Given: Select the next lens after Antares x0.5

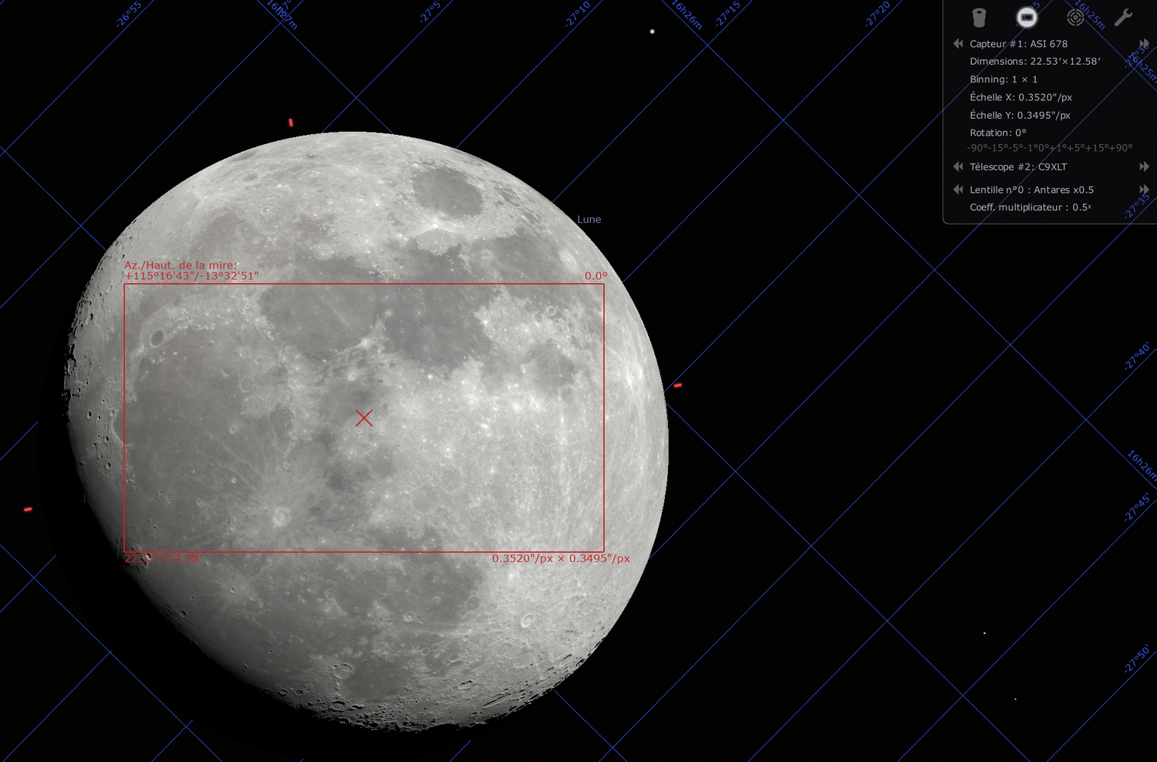Looking at the screenshot, I should point(1144,190).
